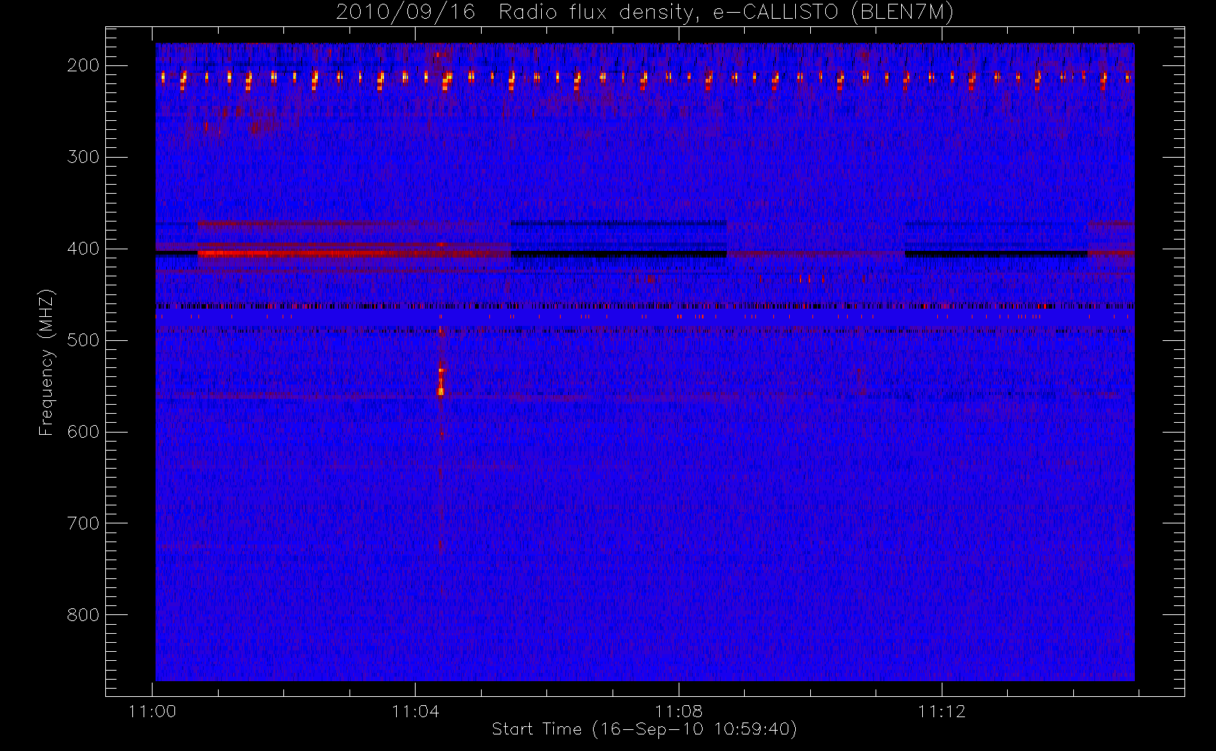Click the 400 frequency tick label
Screen dimensions: 1216x751
pos(83,249)
